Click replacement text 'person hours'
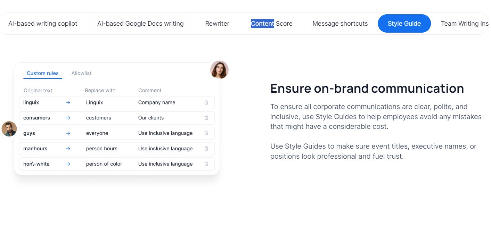 click(x=102, y=148)
